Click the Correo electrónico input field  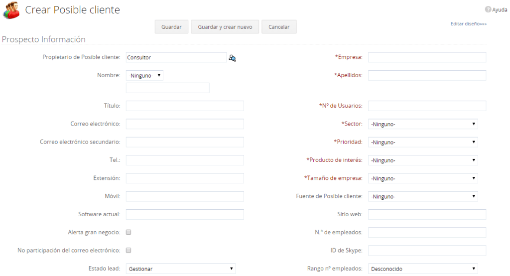(x=185, y=124)
